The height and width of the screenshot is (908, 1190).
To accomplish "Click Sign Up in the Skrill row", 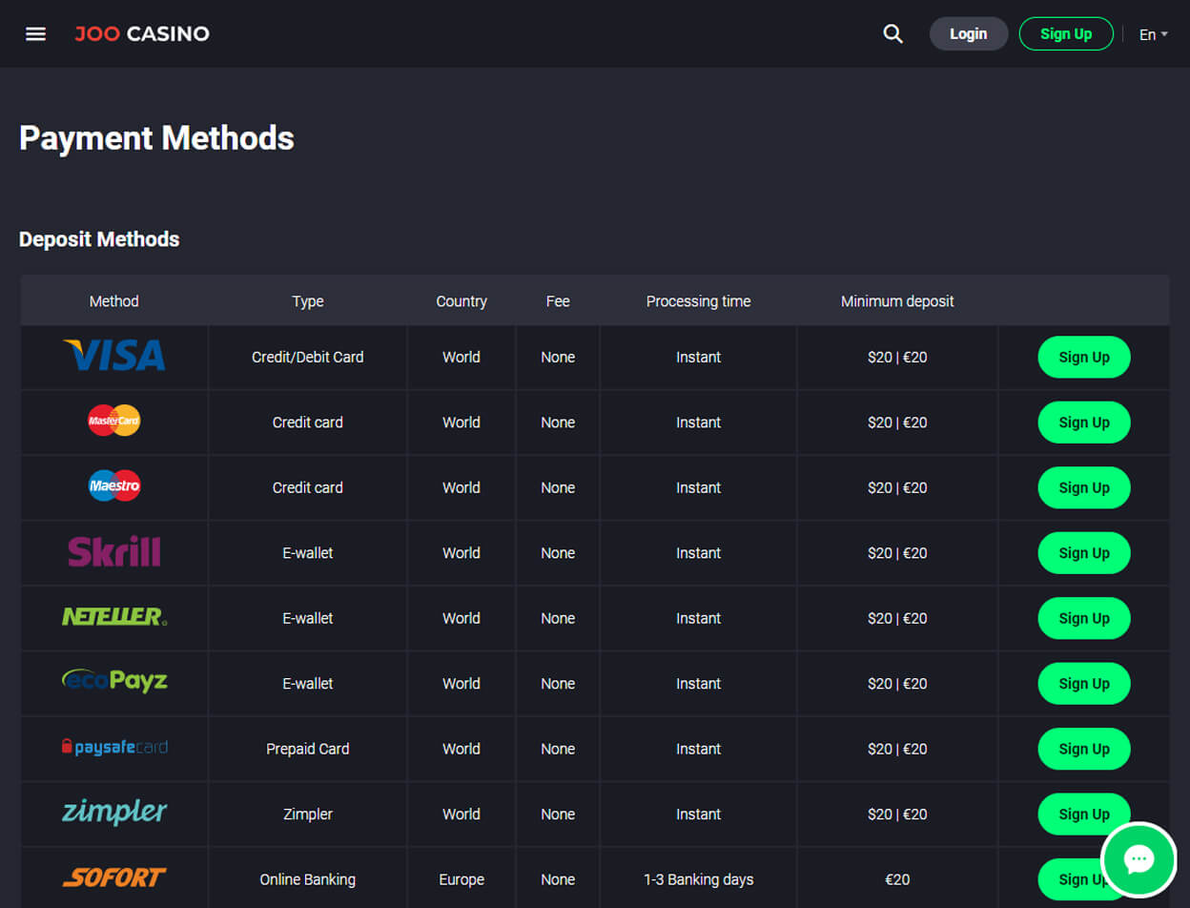I will 1084,553.
